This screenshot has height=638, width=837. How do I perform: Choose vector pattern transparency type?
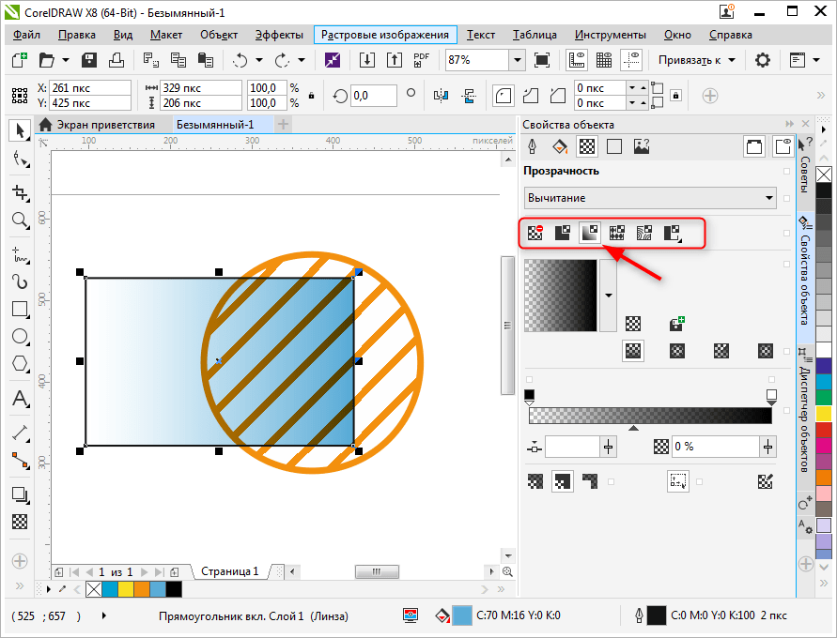tap(617, 233)
